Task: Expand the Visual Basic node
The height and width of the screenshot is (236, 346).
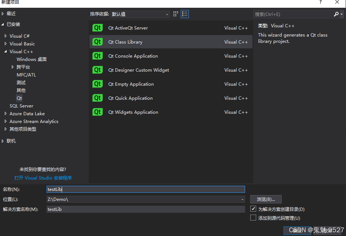Action: pos(6,44)
